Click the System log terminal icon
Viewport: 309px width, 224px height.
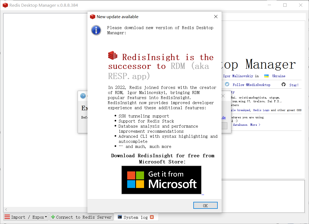(x=120, y=217)
